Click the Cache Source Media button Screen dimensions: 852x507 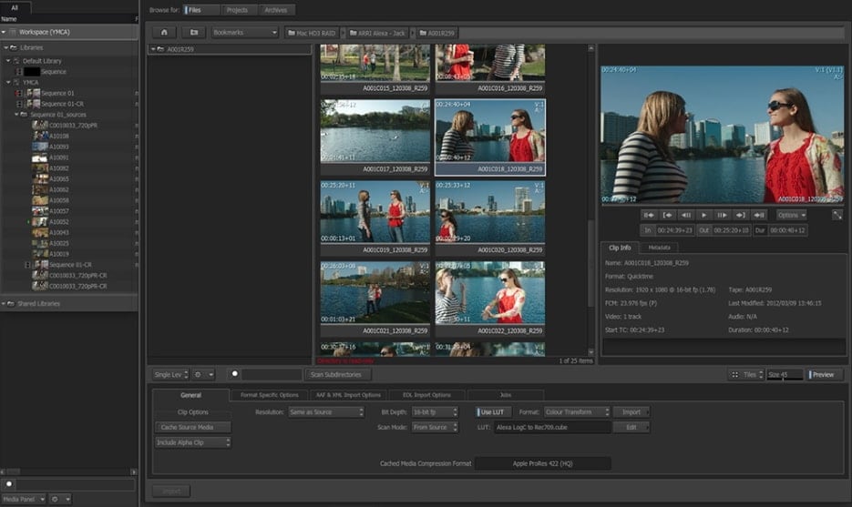click(x=191, y=427)
